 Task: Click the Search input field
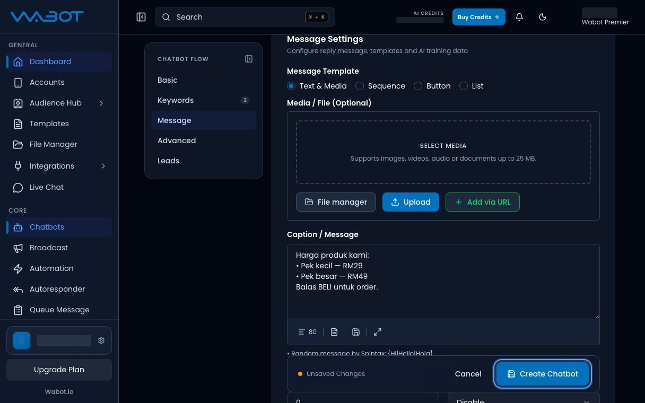point(245,17)
